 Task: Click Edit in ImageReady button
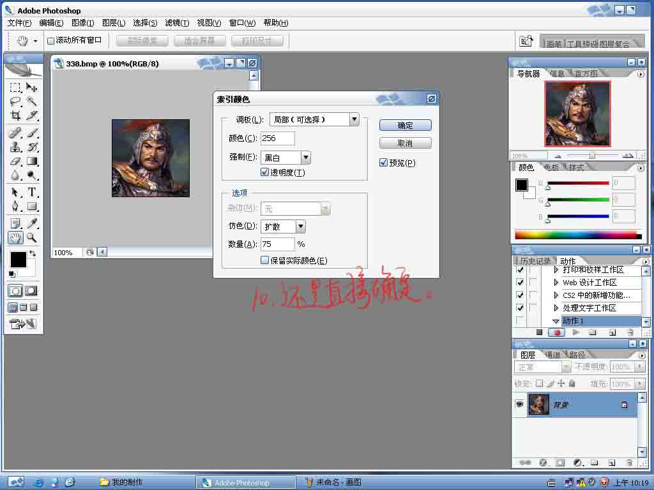(23, 323)
